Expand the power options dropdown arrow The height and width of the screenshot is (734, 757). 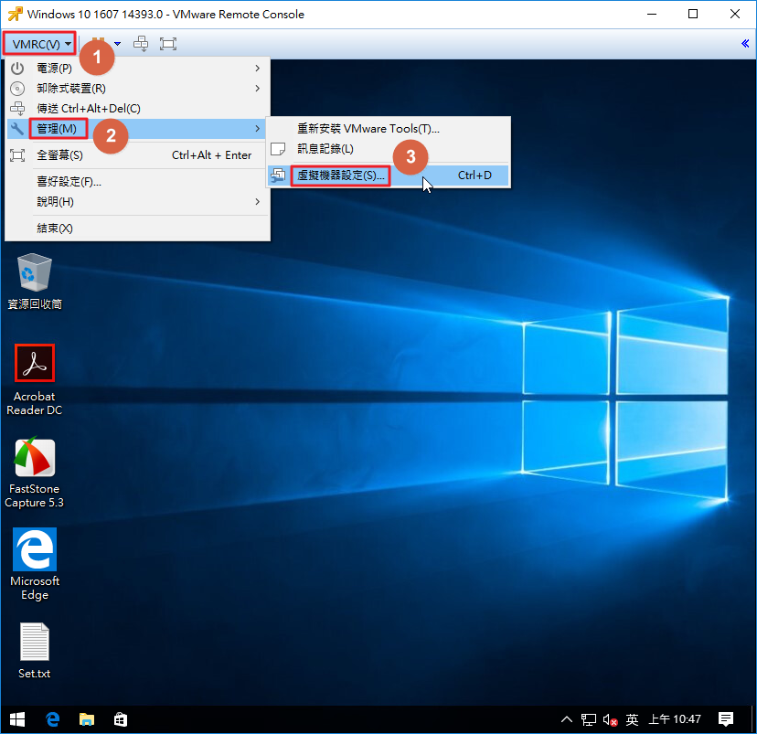coord(117,44)
